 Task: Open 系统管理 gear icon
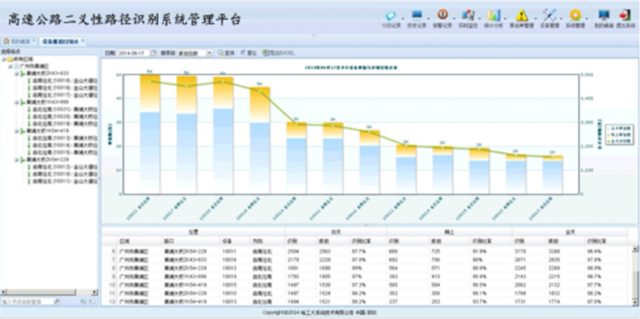tap(575, 18)
